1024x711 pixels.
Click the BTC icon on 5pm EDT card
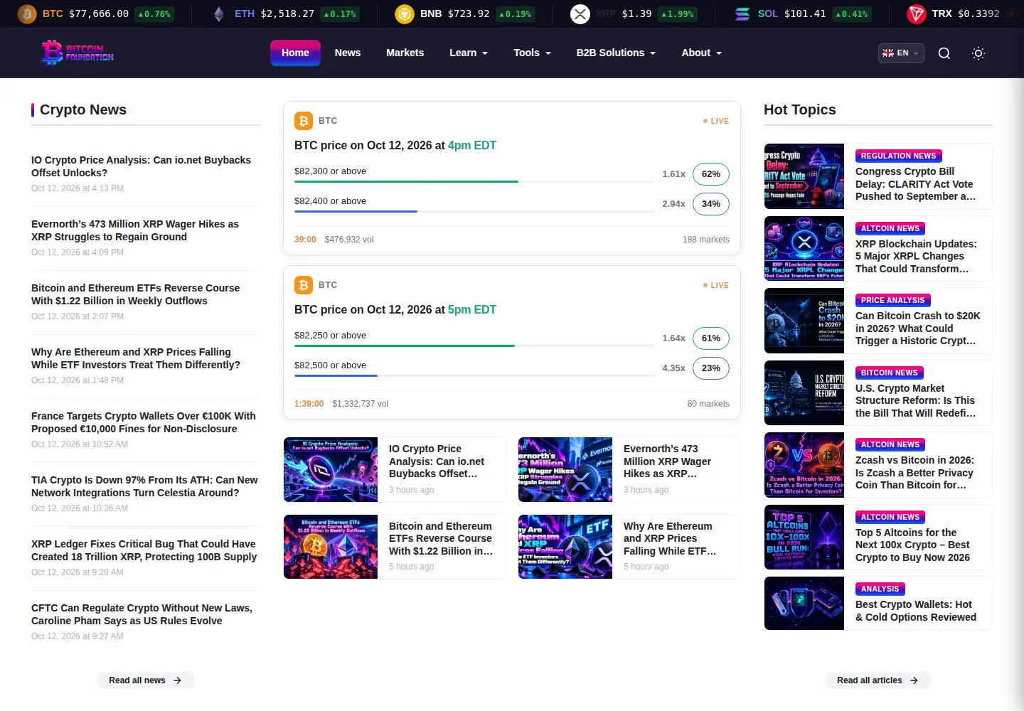tap(304, 285)
